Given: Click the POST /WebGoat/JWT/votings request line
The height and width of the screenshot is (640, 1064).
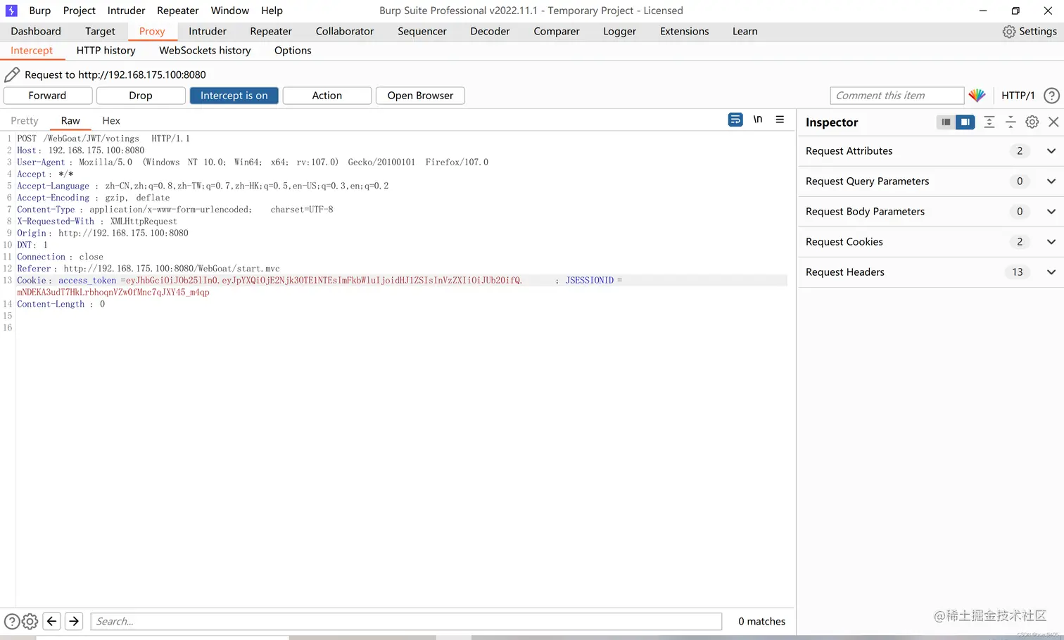Looking at the screenshot, I should tap(103, 139).
